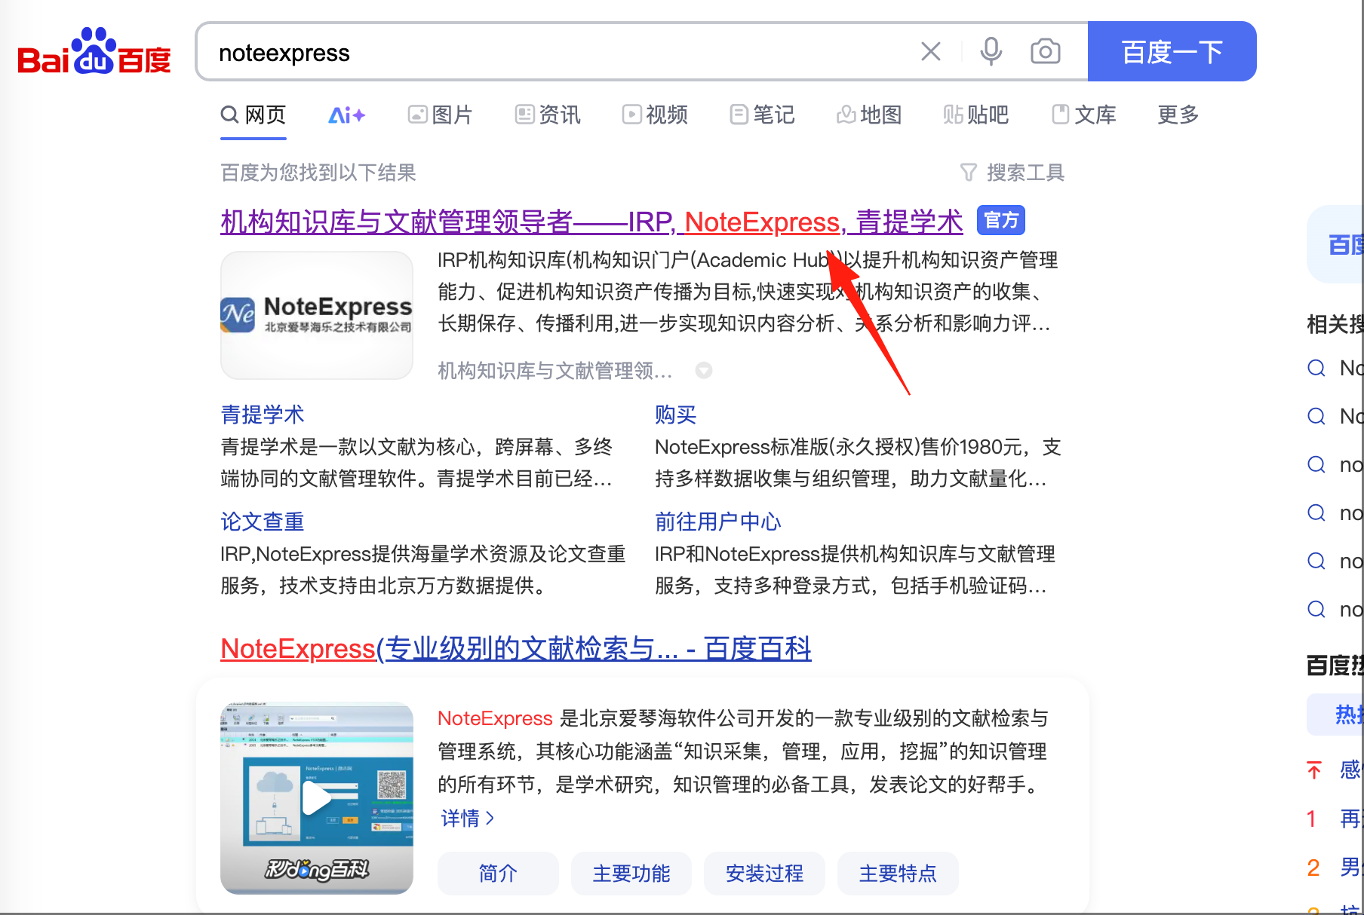
Task: Clear the search box with the X icon
Action: (x=931, y=51)
